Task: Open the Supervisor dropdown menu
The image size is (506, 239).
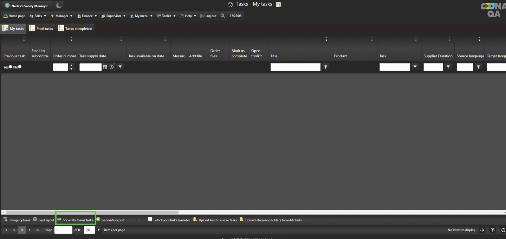Action: (x=113, y=16)
